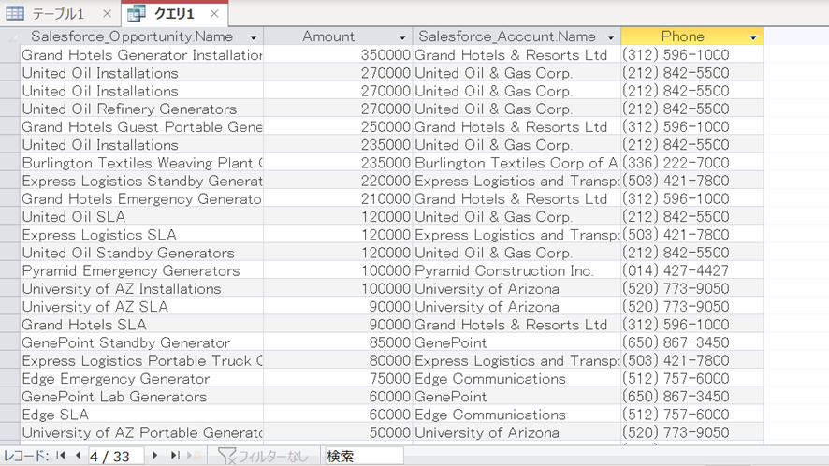Screen dimensions: 829x466
Task: Click cell Pyramid Emergency Generators
Action: tap(141, 270)
